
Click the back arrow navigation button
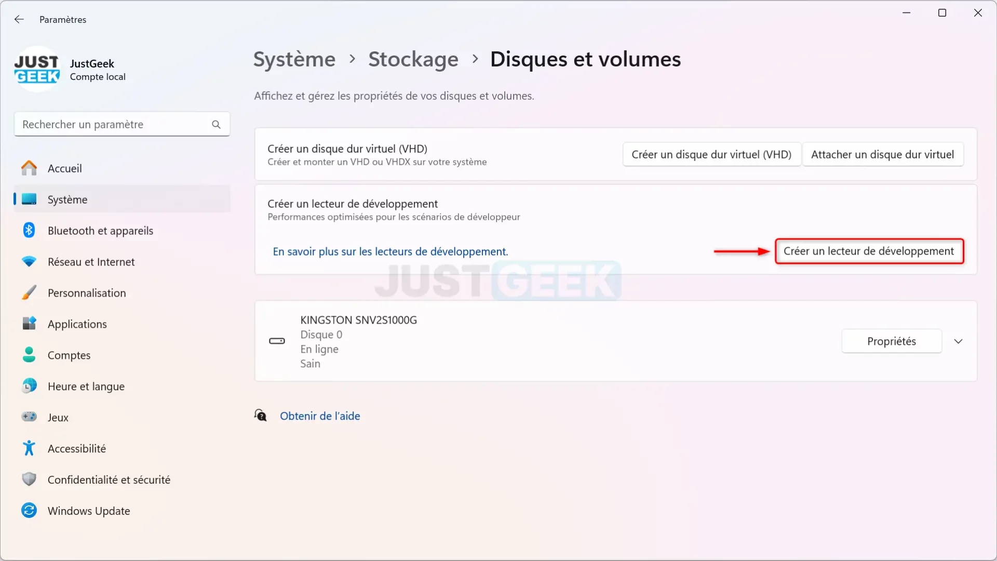coord(19,19)
